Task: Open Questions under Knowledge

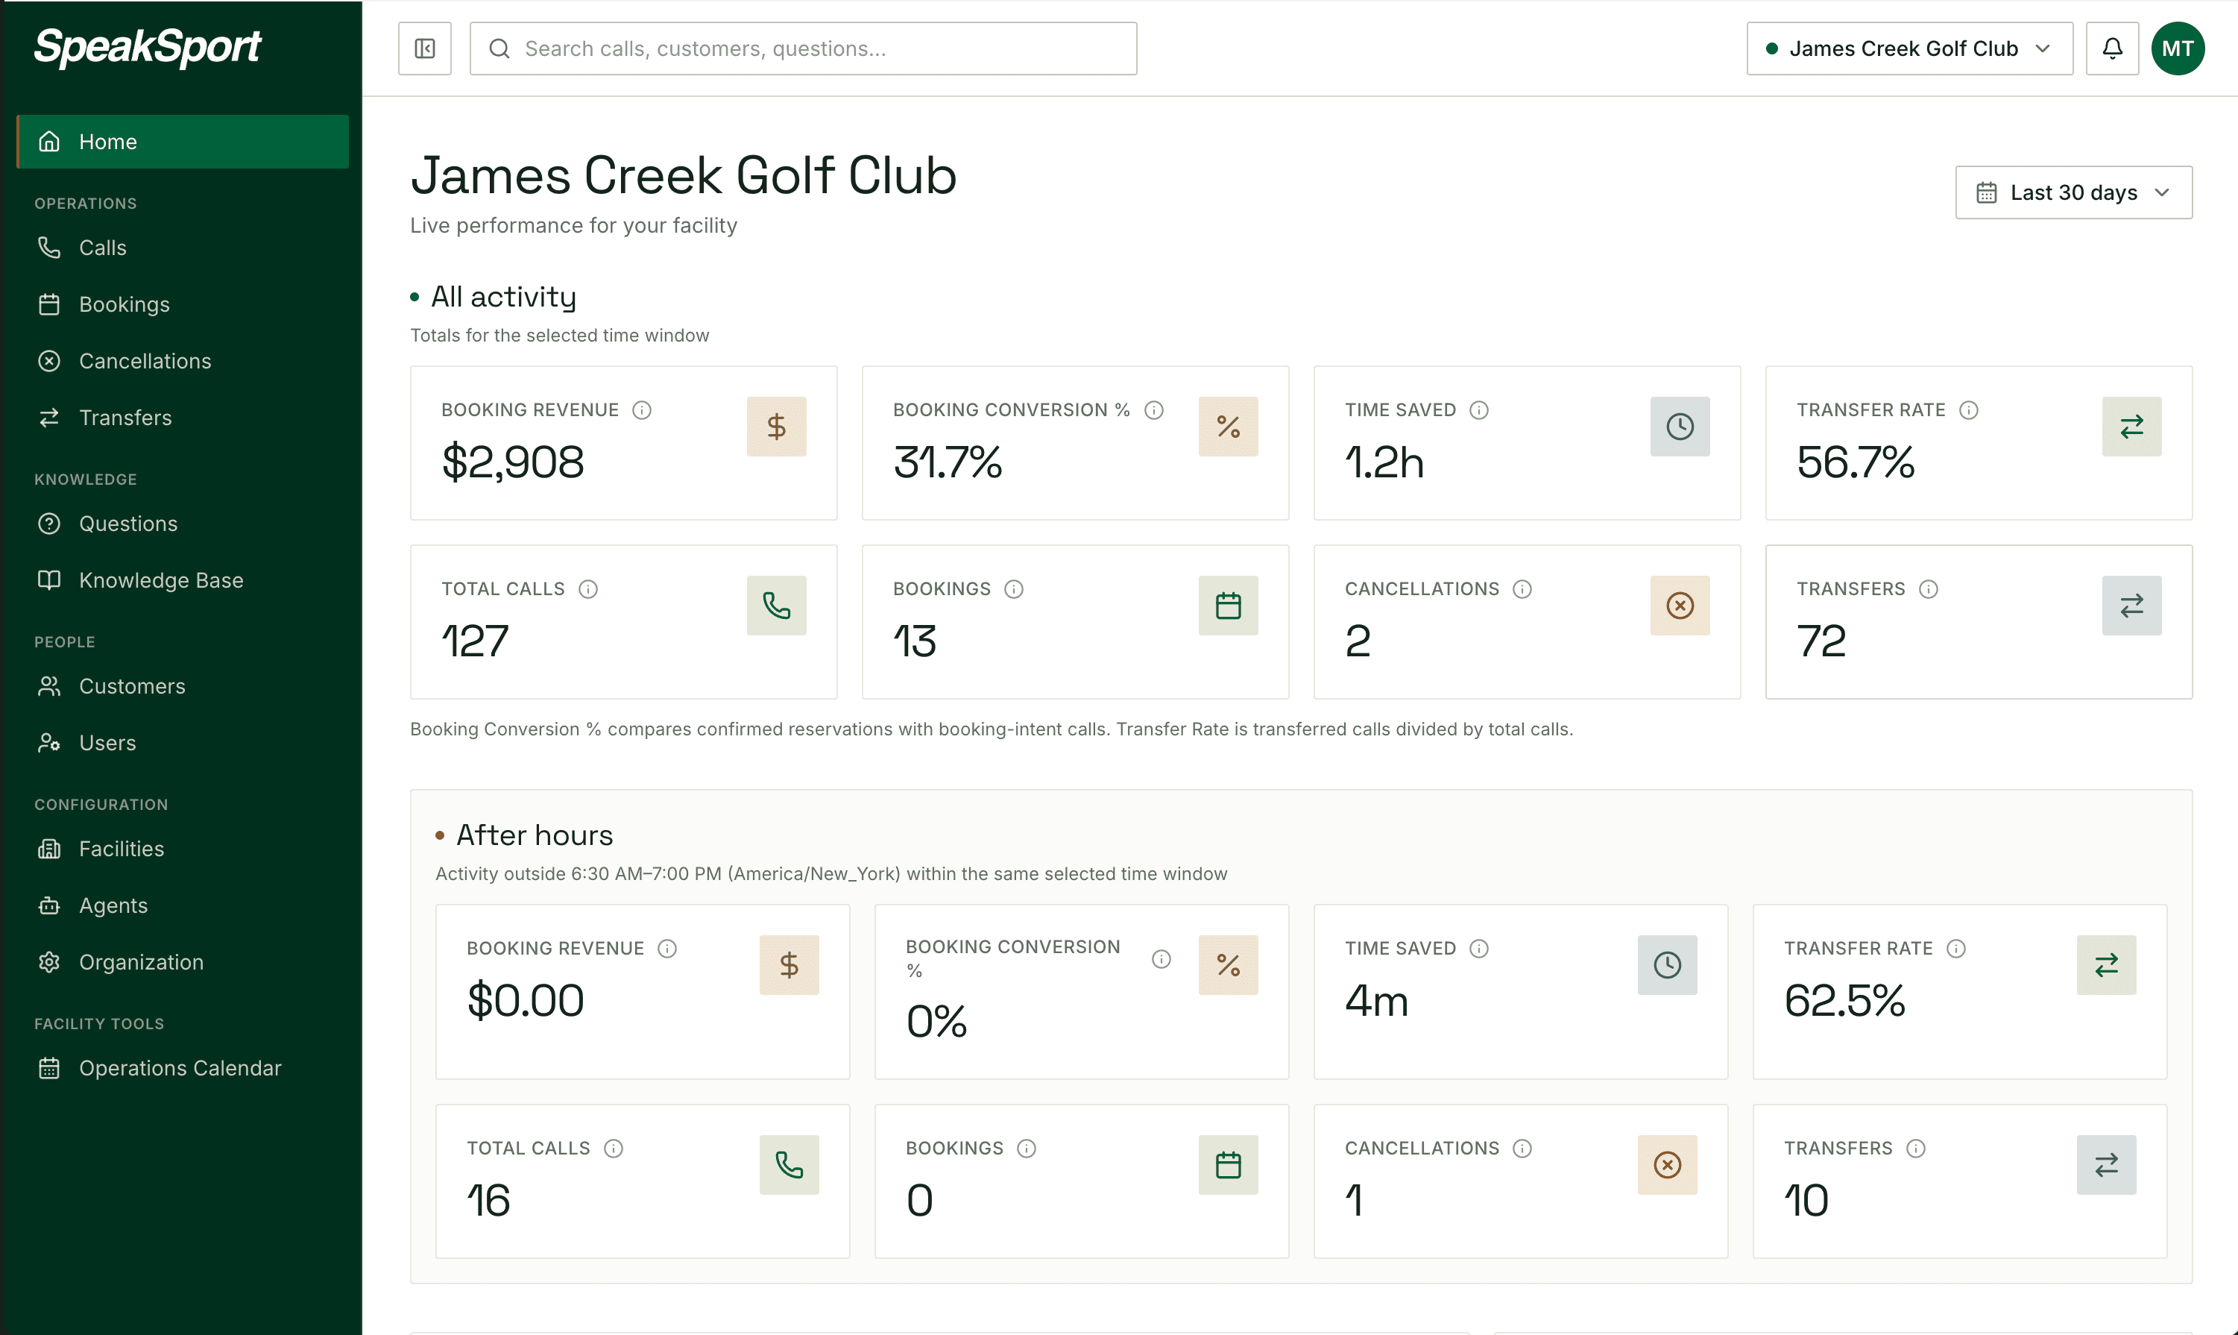Action: point(183,524)
